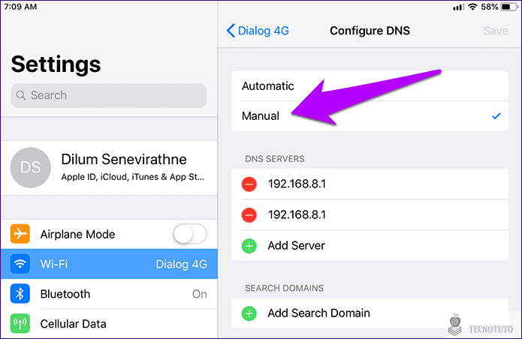Image resolution: width=522 pixels, height=339 pixels.
Task: Tap Dialog 4G value in Wi-Fi row
Action: (182, 264)
